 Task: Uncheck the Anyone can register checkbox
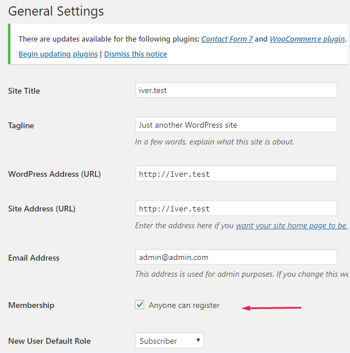point(140,305)
